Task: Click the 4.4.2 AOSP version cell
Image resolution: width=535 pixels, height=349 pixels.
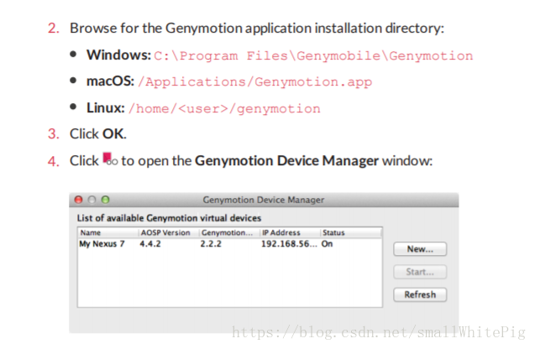Action: pos(150,244)
